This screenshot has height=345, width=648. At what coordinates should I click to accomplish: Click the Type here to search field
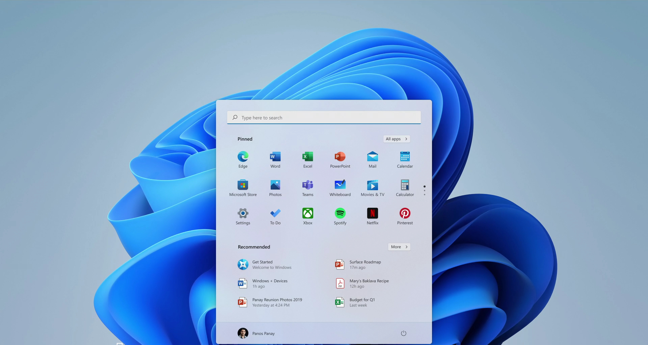[324, 117]
